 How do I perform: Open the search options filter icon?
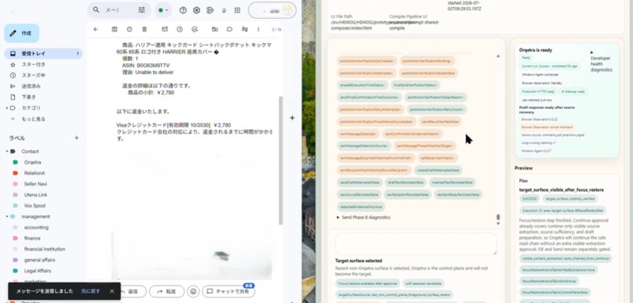coord(141,10)
